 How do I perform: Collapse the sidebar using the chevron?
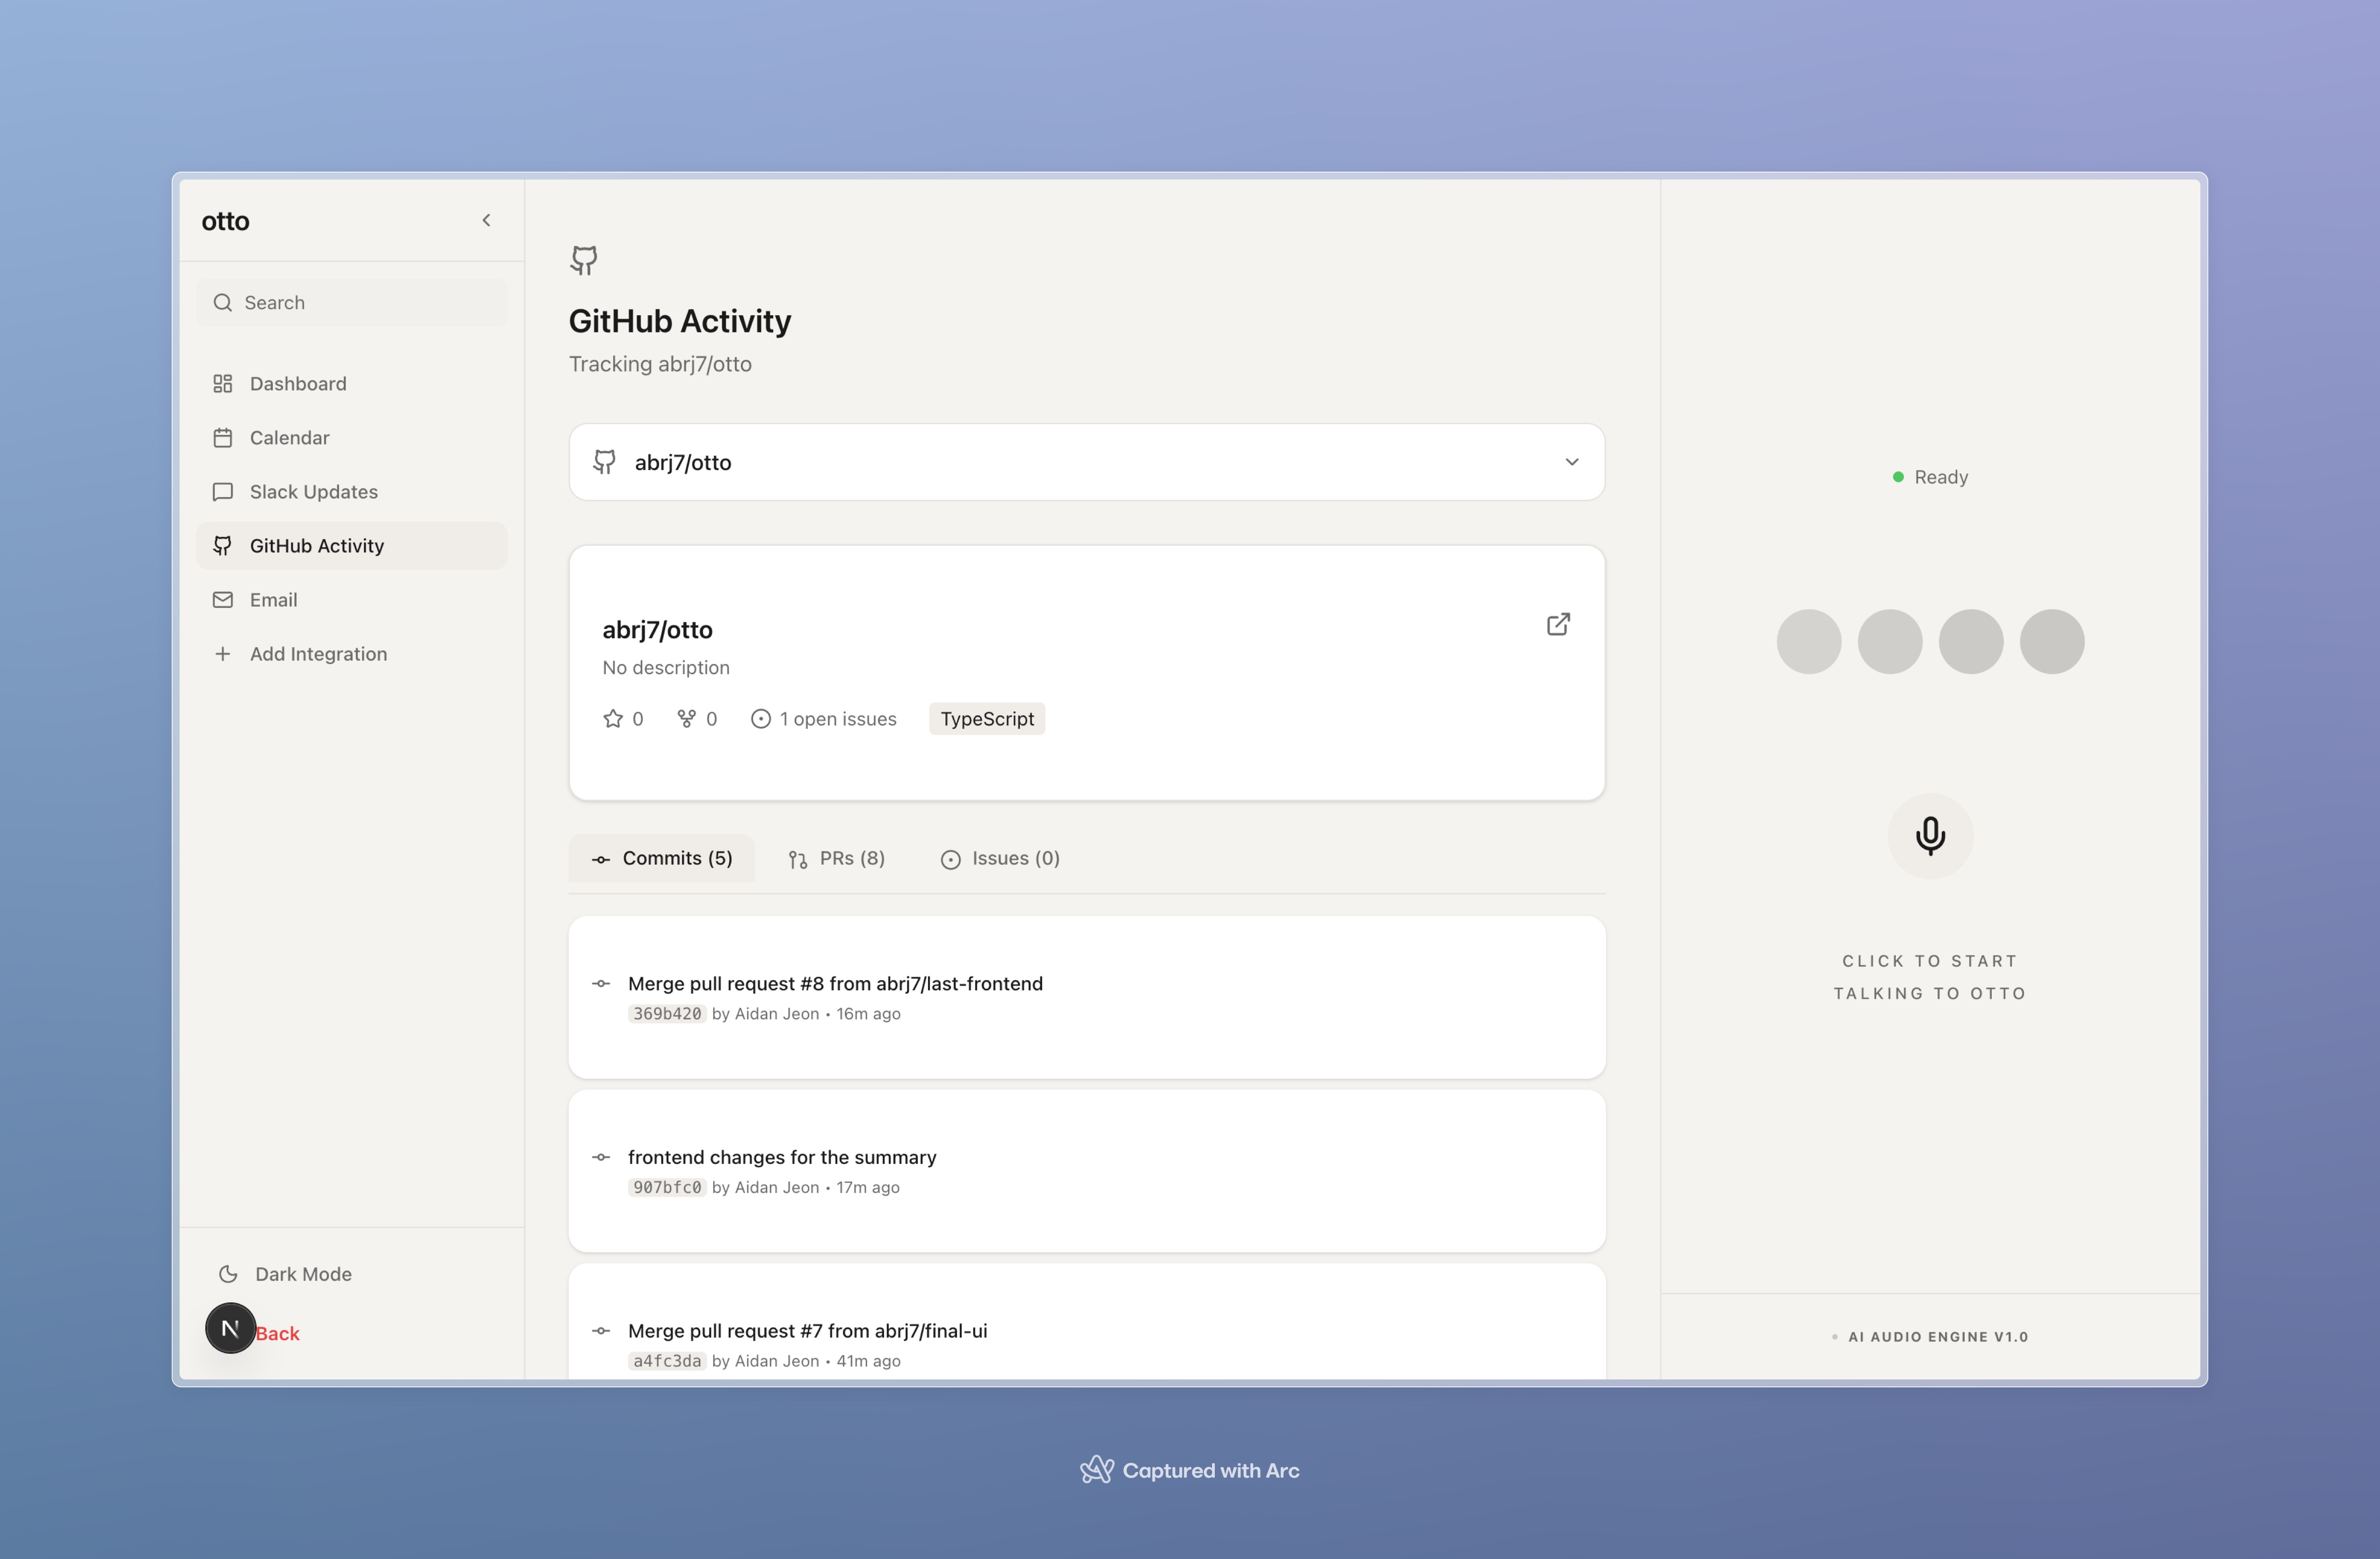tap(486, 220)
